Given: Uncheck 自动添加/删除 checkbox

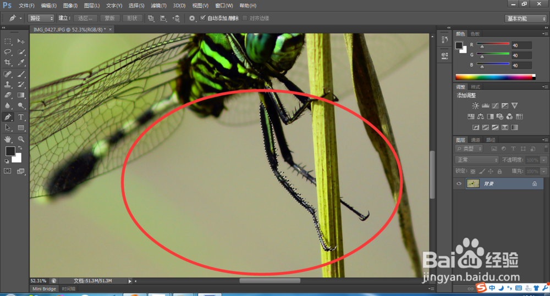Looking at the screenshot, I should coord(203,18).
